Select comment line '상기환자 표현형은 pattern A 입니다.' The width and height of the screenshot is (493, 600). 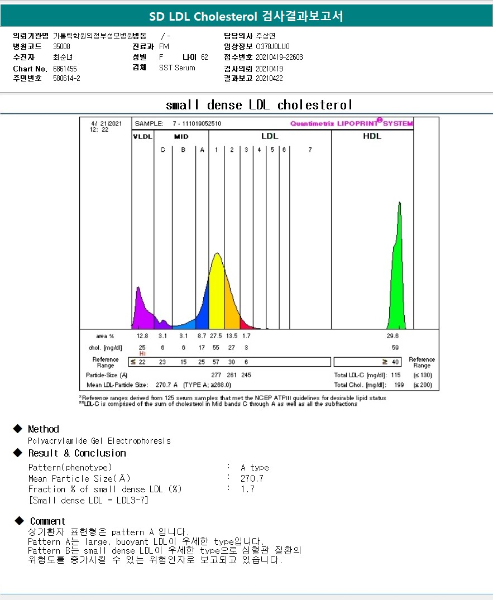[x=108, y=532]
